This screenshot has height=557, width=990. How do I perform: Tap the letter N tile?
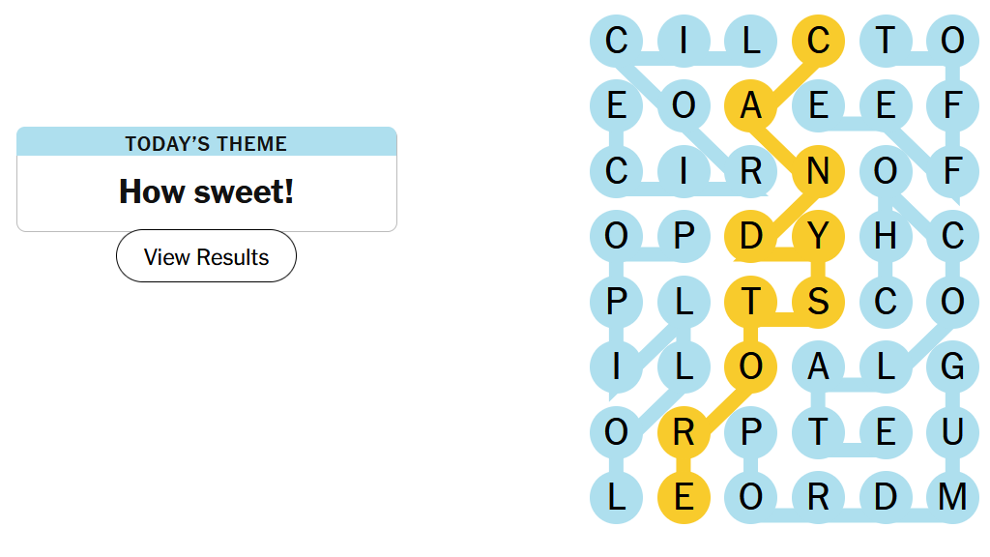click(x=818, y=171)
